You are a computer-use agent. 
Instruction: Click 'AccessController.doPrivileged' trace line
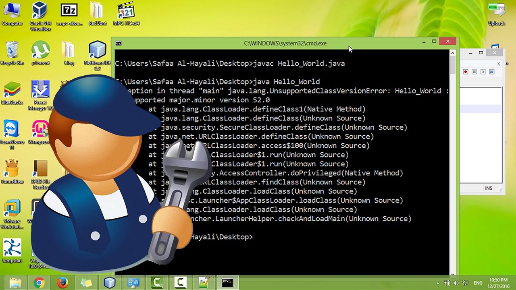(276, 173)
